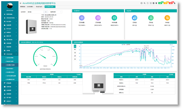Toggle the hamburger sidebar menu icon
This screenshot has height=110, width=183.
pyautogui.click(x=20, y=3)
